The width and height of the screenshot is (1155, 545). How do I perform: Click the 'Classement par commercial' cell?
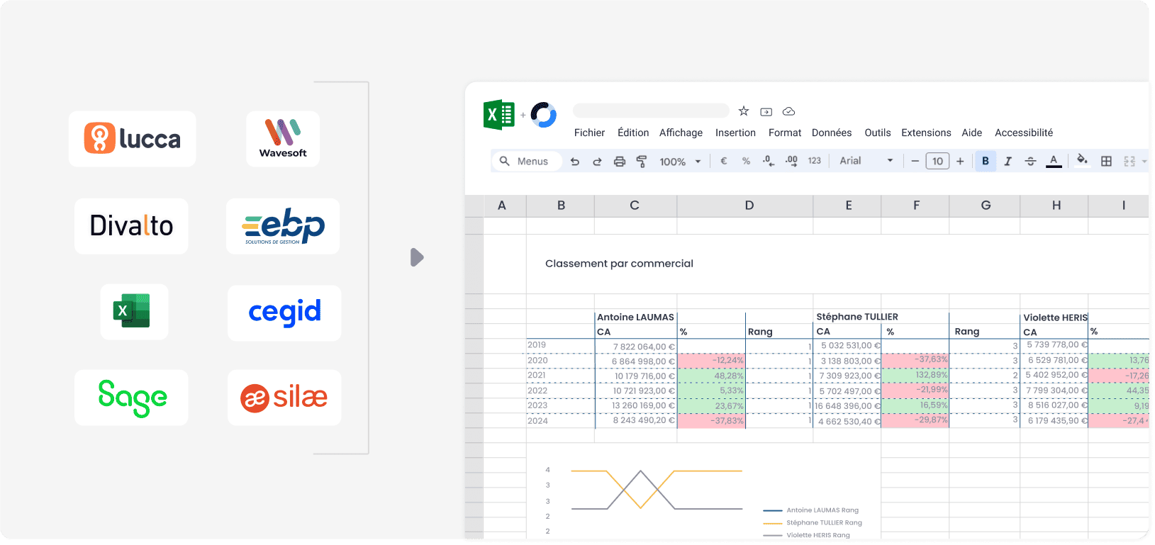coord(619,264)
